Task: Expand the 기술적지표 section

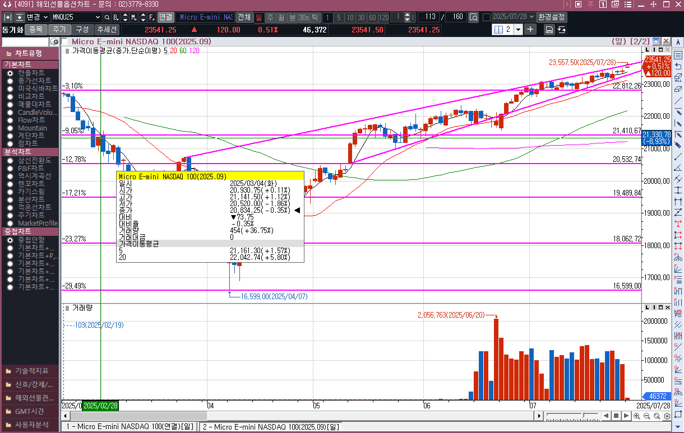Action: (x=30, y=371)
